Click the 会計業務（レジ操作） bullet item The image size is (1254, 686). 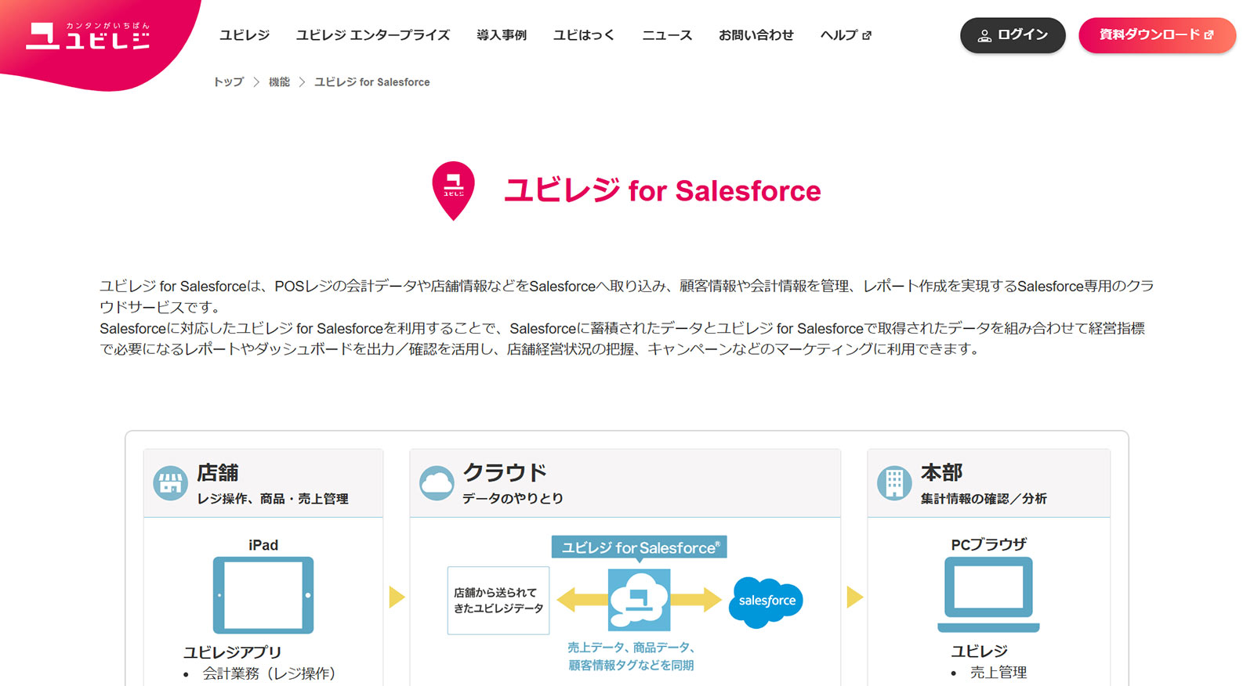[269, 673]
